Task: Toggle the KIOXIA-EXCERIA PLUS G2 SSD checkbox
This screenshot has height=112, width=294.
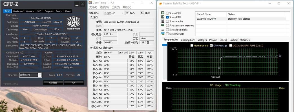Action: pyautogui.click(x=231, y=45)
